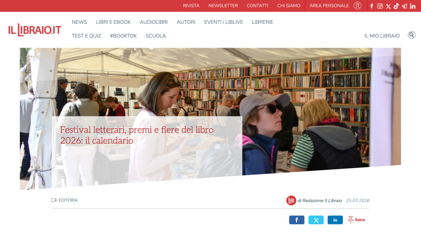The width and height of the screenshot is (421, 233).
Task: Click the IL LIBRAIO.IT logo
Action: coord(35,30)
